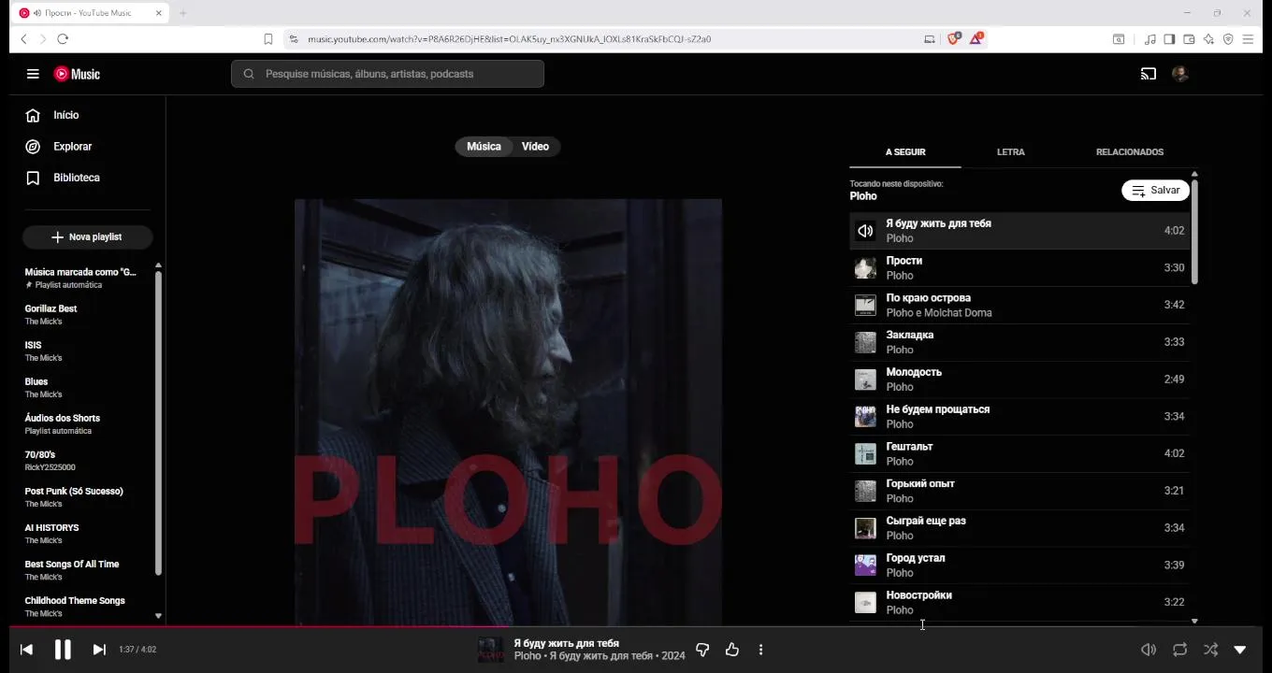The image size is (1272, 673).
Task: Toggle shuffle mode
Action: (1210, 650)
